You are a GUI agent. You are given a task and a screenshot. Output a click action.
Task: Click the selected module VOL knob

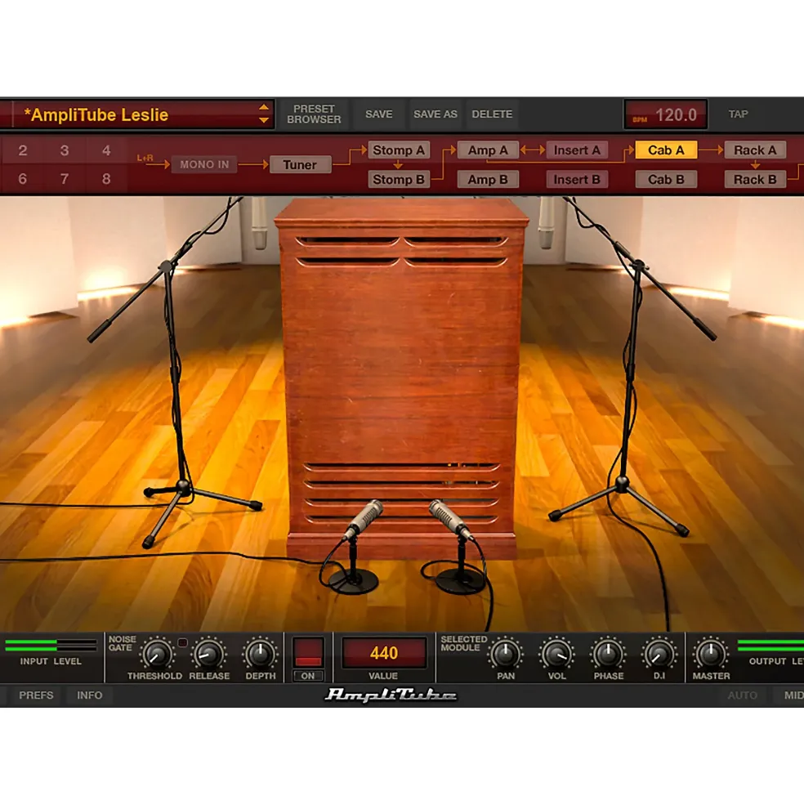556,654
